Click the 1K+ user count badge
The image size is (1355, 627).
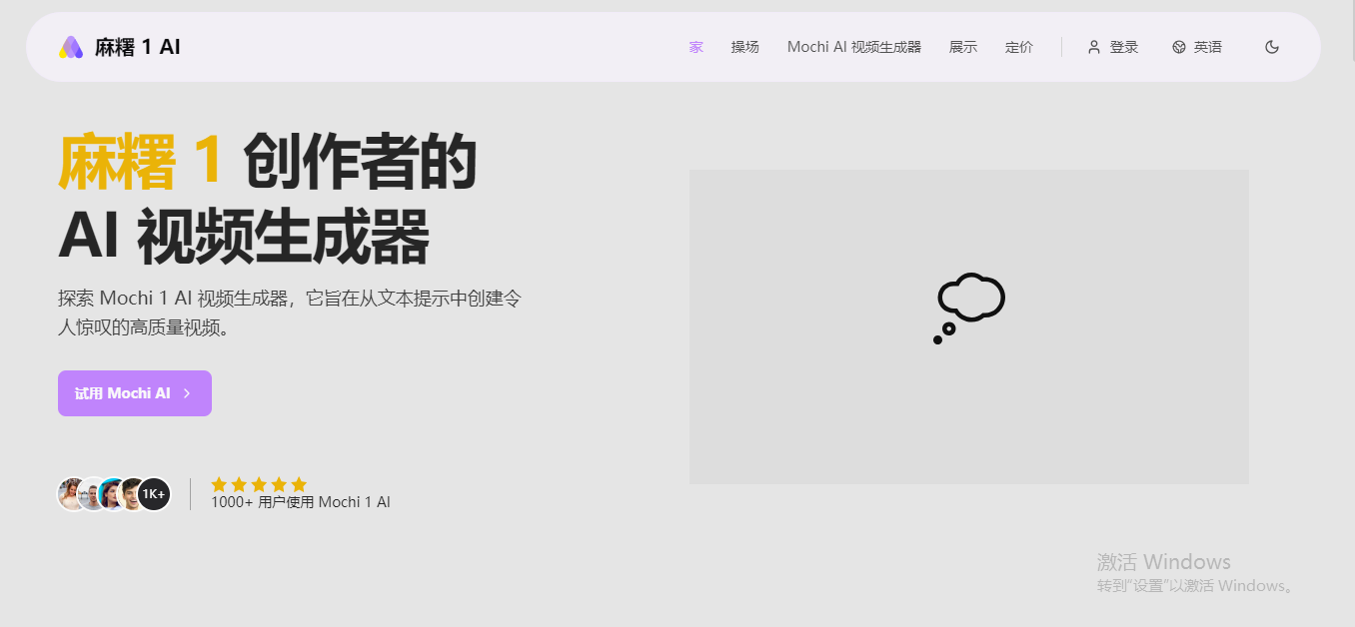point(153,494)
